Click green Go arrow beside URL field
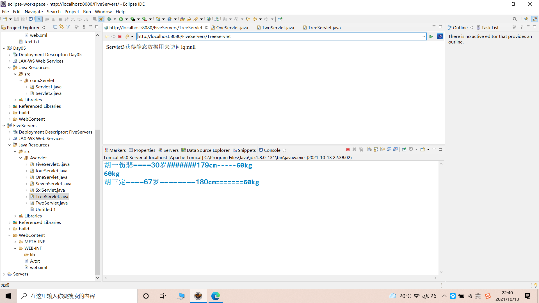The width and height of the screenshot is (539, 303). point(431,36)
